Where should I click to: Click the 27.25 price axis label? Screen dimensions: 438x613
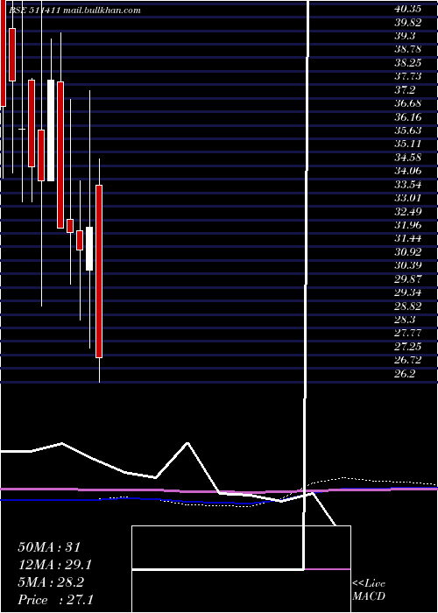tap(407, 347)
